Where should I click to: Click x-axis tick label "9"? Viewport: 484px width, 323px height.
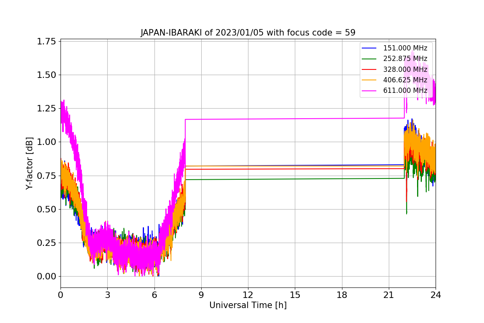coord(201,295)
